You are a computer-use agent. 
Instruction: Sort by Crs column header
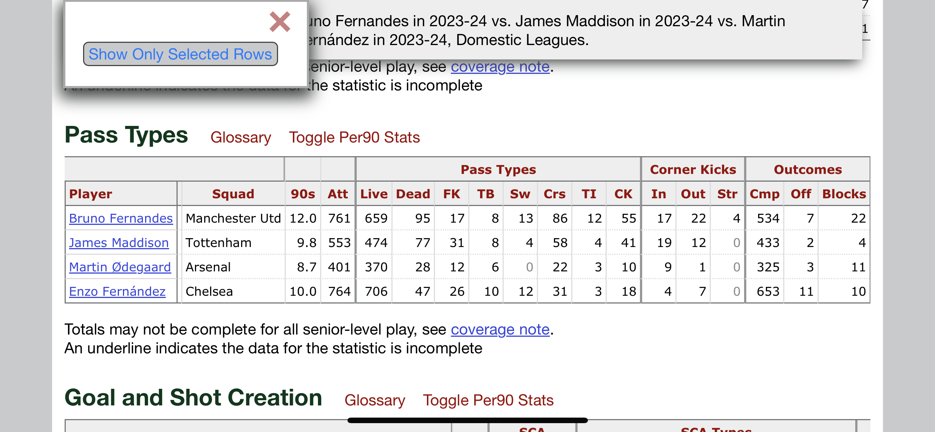click(x=554, y=194)
